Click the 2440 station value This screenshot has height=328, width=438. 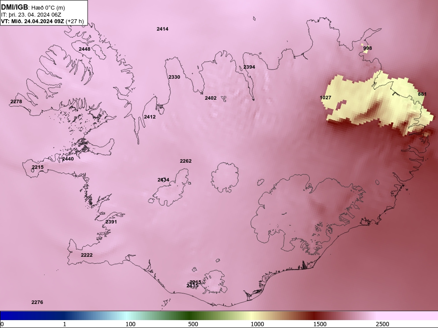68,159
